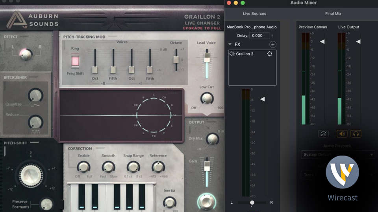The height and width of the screenshot is (212, 378).
Task: Click the Live Output volume arrow handle
Action: pos(358,42)
